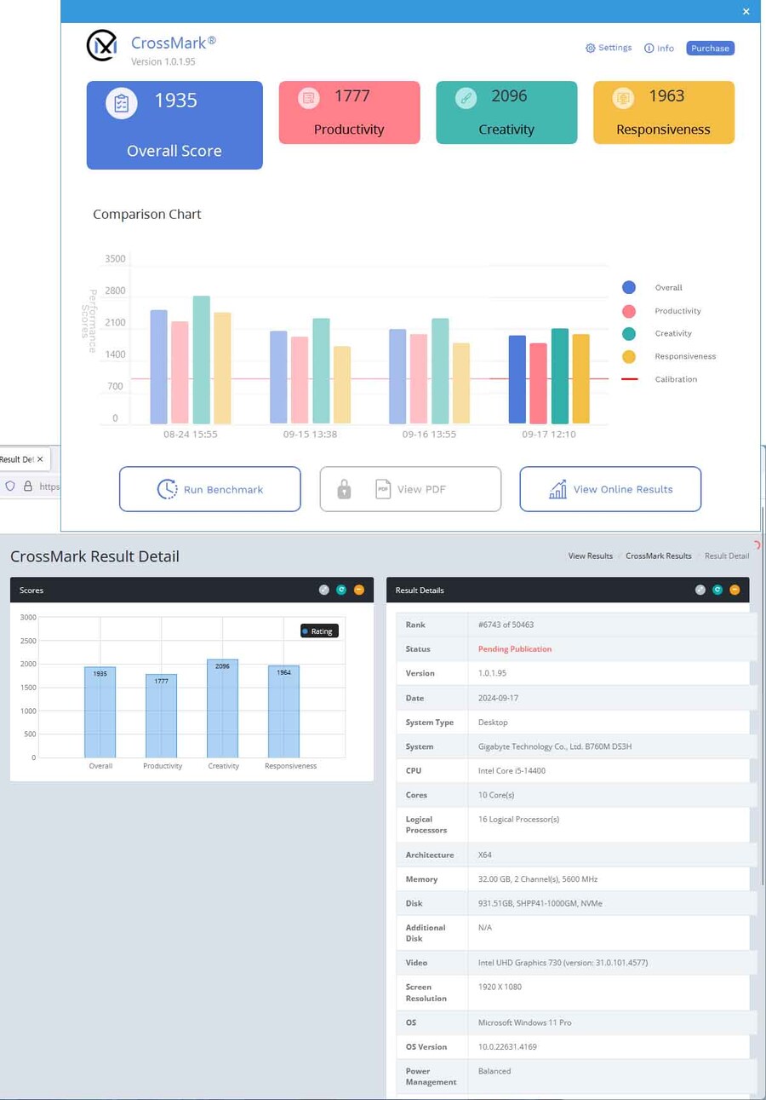The height and width of the screenshot is (1100, 766).
Task: Click the browser padlock site info icon
Action: 28,487
